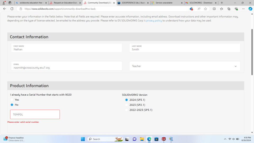254x143 pixels.
Task: Click the TEMPDL serial number field
Action: point(35,114)
